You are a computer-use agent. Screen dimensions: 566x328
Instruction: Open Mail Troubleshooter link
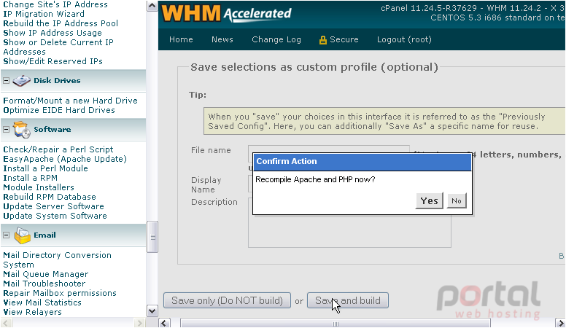point(44,284)
